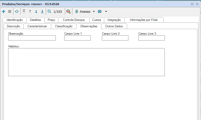This screenshot has height=120, width=201.
Task: Switch to the Identificação tab
Action: point(15,20)
